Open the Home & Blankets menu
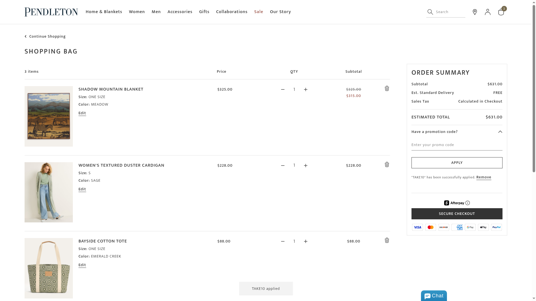This screenshot has height=301, width=536. point(104,12)
